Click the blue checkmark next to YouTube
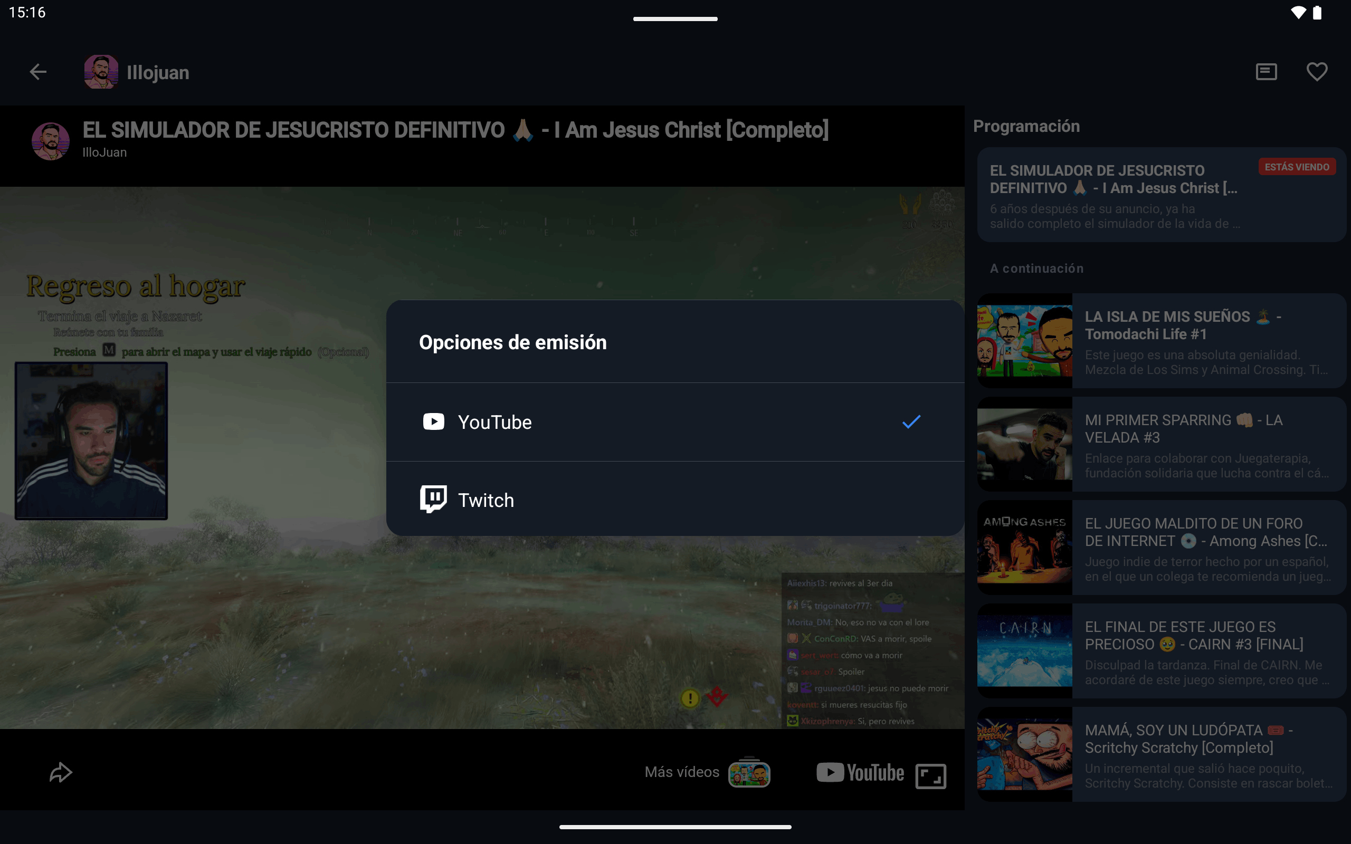The image size is (1351, 844). click(911, 422)
